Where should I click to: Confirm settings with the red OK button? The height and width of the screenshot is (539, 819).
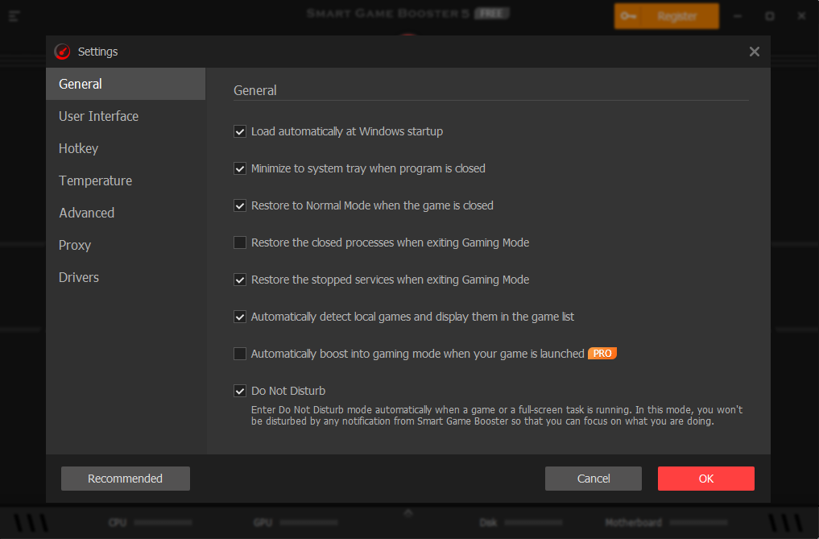[x=706, y=479]
